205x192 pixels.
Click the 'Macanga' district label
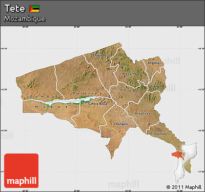(131, 74)
